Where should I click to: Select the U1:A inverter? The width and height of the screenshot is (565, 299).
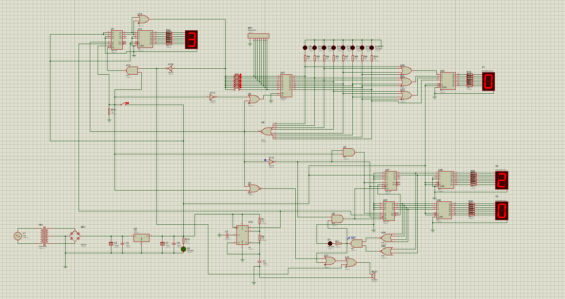click(271, 162)
